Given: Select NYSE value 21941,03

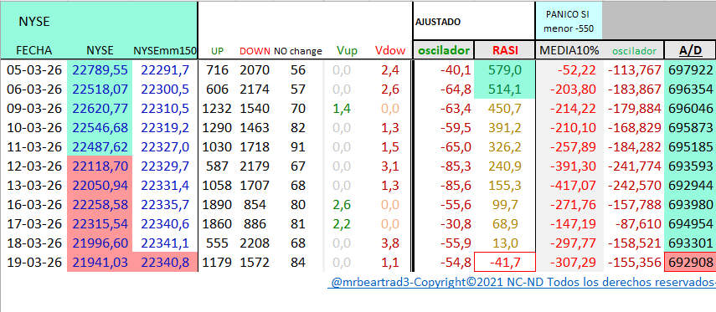Looking at the screenshot, I should tap(100, 263).
